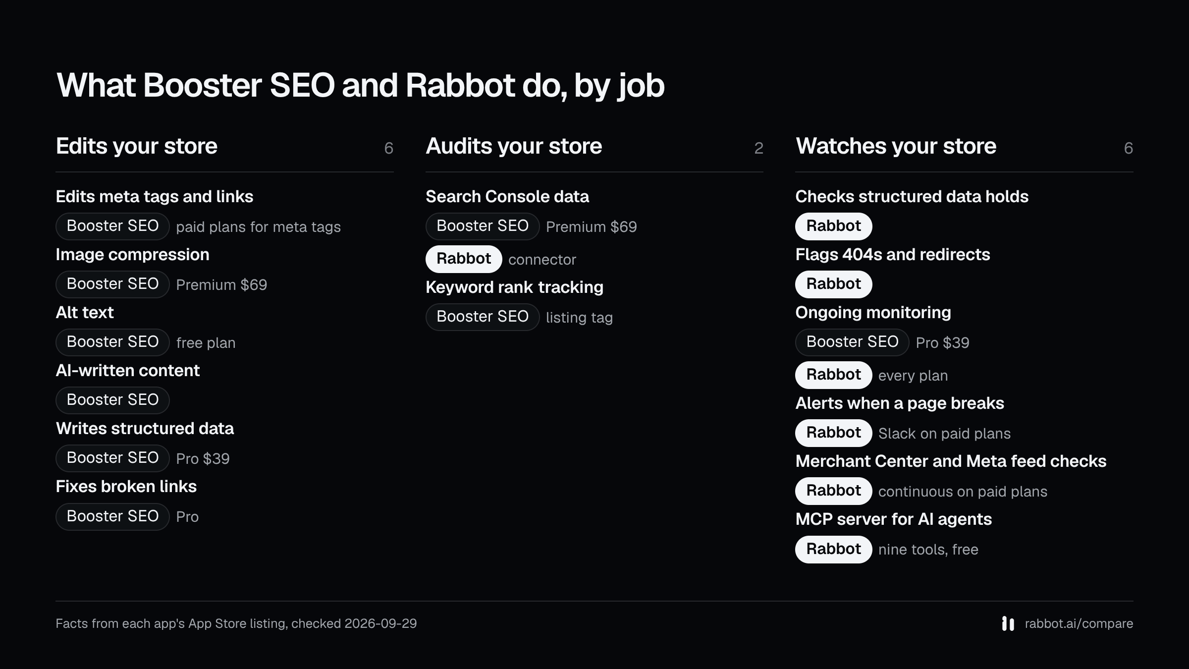
Task: Click Booster SEO pill under Ongoing monitoring
Action: [x=852, y=342]
